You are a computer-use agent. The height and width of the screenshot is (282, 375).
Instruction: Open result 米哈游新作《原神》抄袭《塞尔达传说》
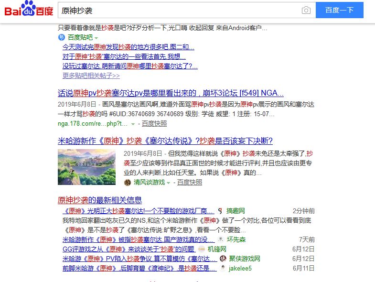165,141
